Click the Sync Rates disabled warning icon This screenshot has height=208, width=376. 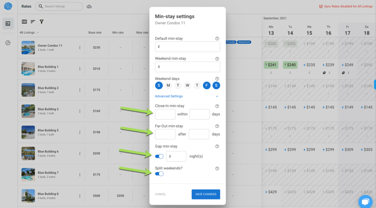tap(321, 7)
